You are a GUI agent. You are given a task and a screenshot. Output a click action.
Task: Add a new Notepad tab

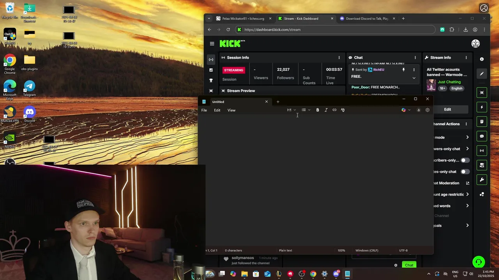(278, 102)
